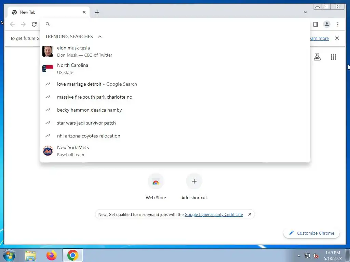The width and height of the screenshot is (350, 262).
Task: Dismiss the infobar with its X
Action: (x=337, y=38)
